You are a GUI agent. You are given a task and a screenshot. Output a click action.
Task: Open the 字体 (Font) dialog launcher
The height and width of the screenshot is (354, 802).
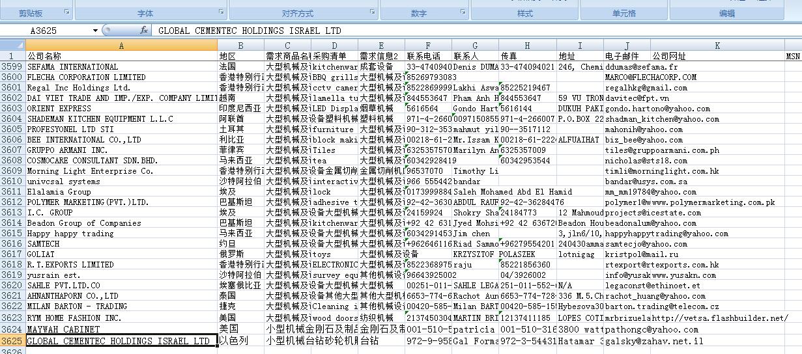222,13
